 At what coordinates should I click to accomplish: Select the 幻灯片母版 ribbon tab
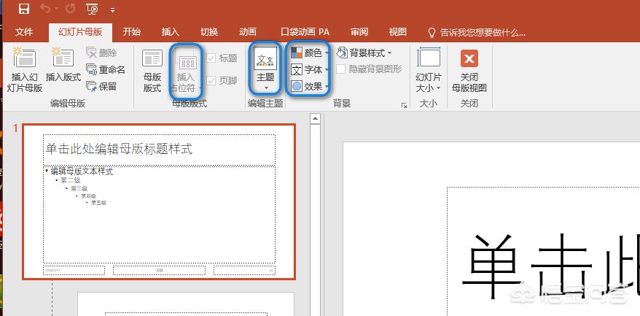coord(80,32)
